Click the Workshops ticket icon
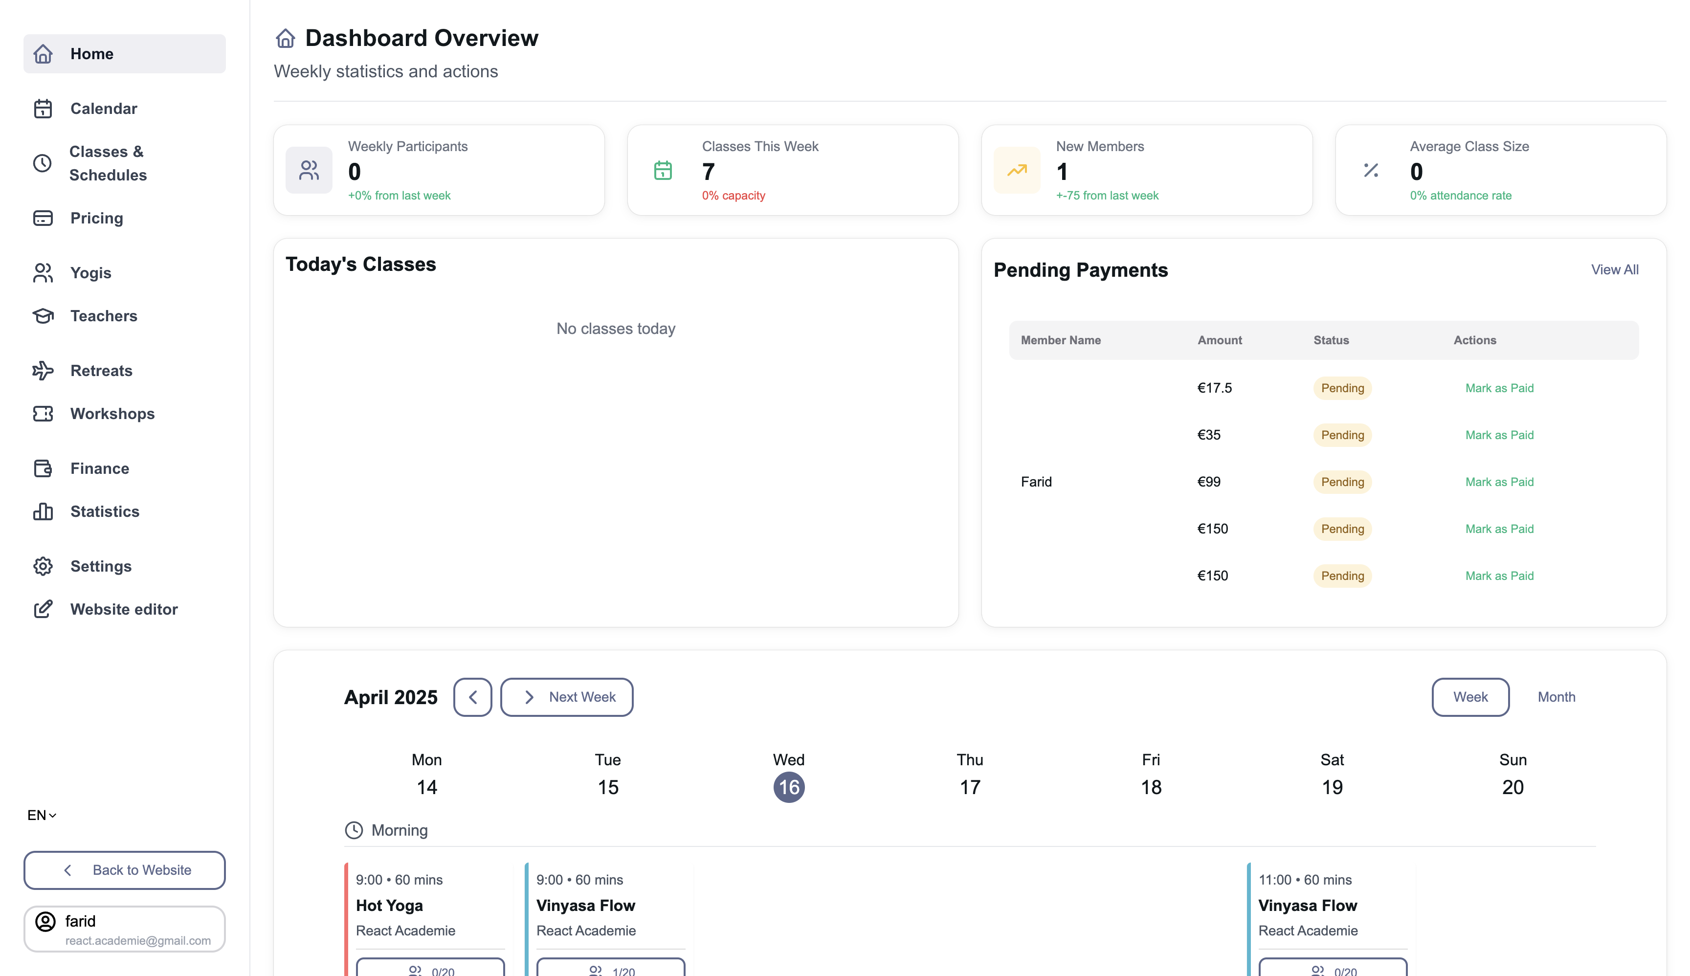Image resolution: width=1690 pixels, height=976 pixels. tap(43, 414)
